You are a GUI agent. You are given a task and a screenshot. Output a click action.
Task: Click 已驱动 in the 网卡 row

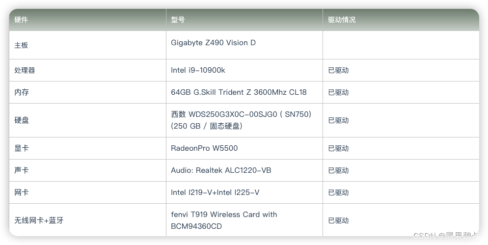point(338,192)
